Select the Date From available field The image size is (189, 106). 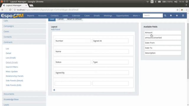pyautogui.click(x=163, y=43)
